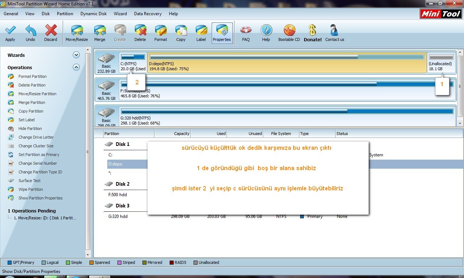Open the Dynamic Disk menu

click(94, 14)
